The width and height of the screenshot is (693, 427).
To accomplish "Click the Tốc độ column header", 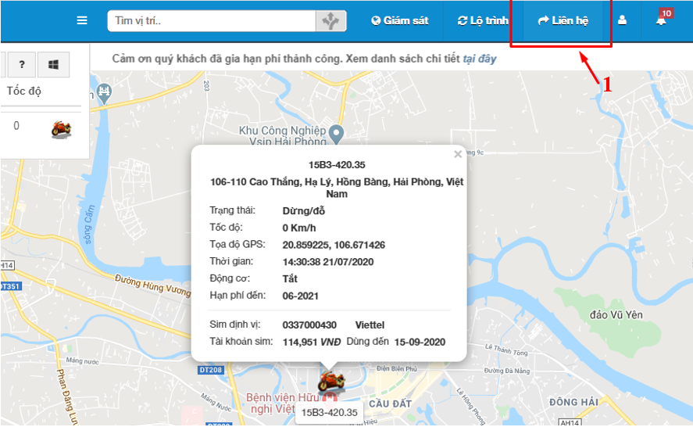I will coord(24,91).
